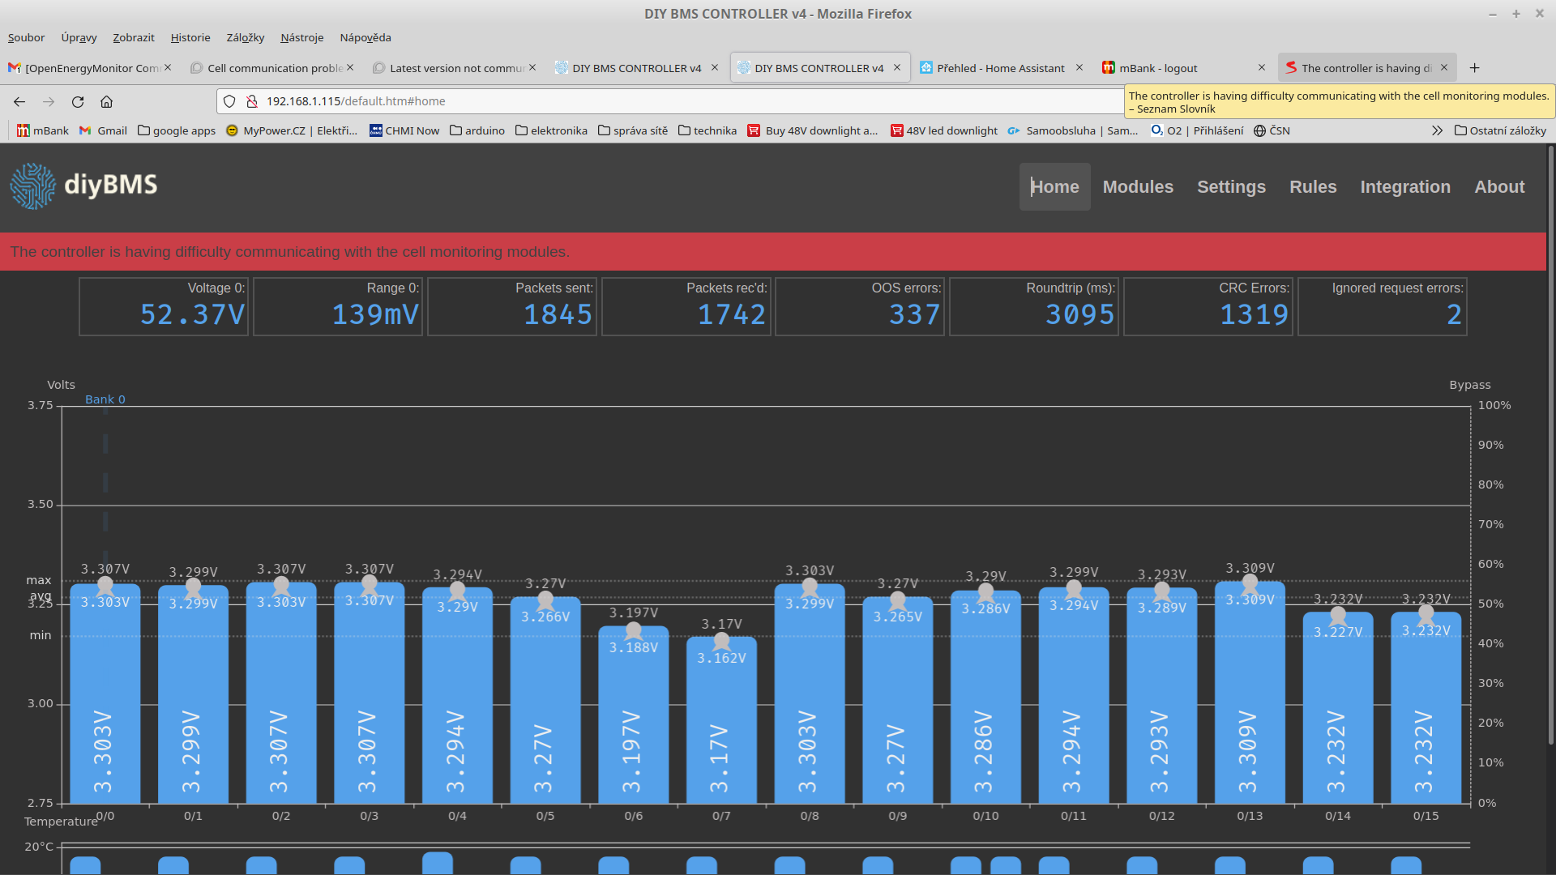
Task: Click the page vertical scrollbar
Action: pyautogui.click(x=1551, y=446)
